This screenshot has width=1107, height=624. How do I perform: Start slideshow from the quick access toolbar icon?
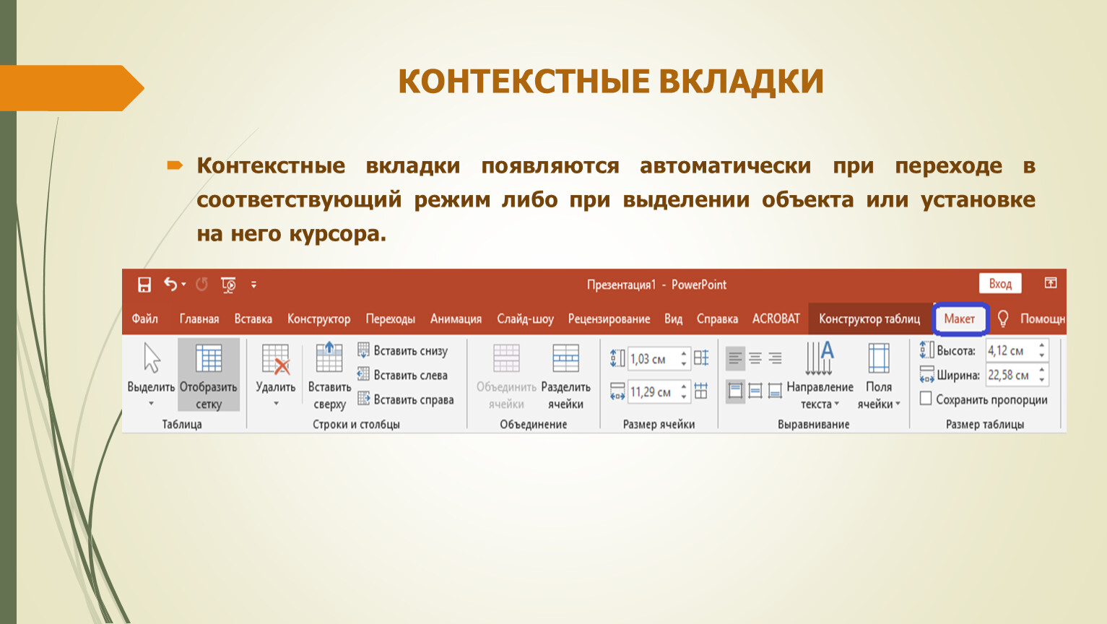click(x=228, y=285)
